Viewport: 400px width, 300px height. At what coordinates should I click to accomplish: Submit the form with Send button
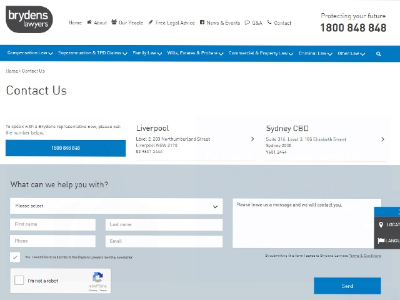pos(347,286)
